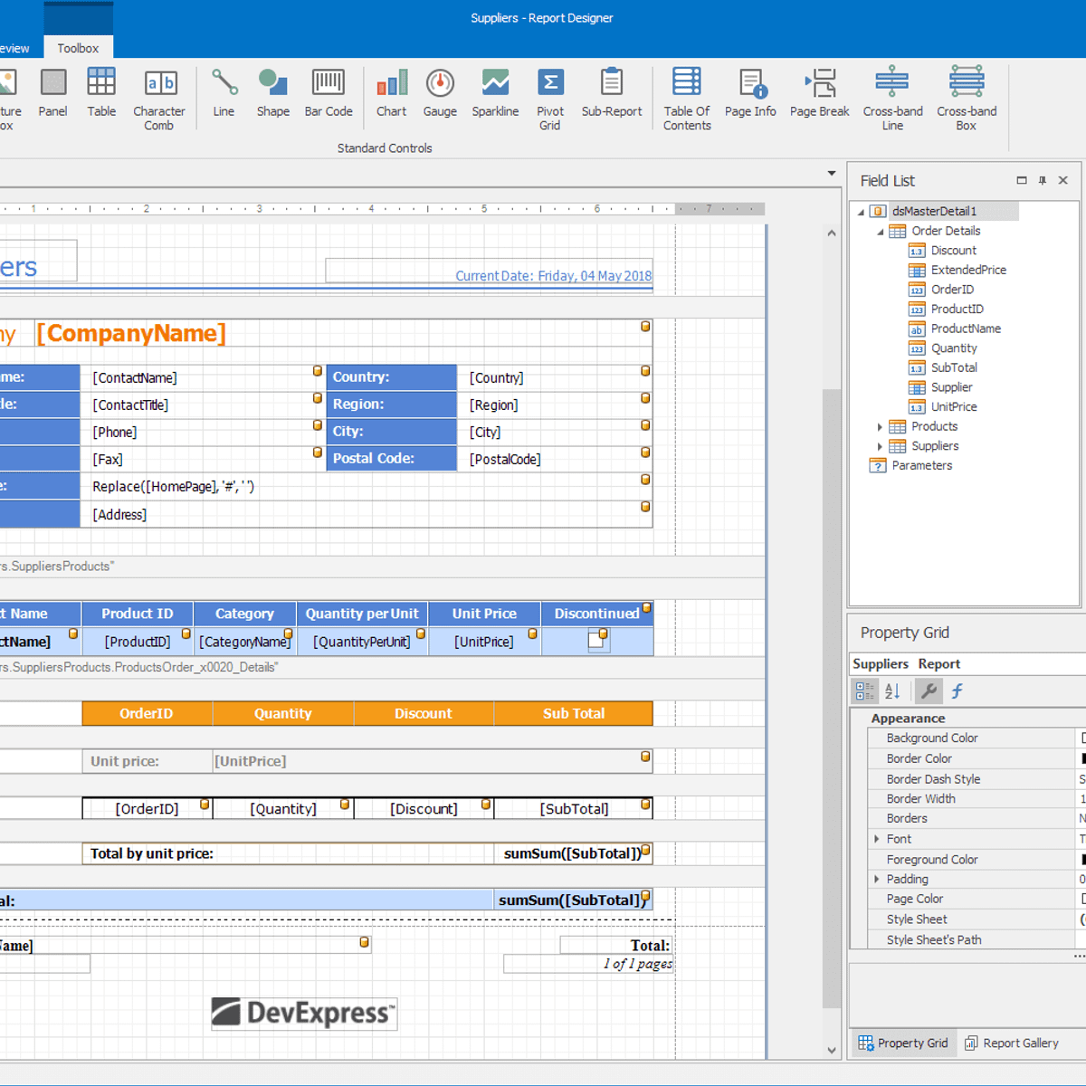1086x1086 pixels.
Task: Toggle the Discontinued checkbox in report
Action: [x=595, y=641]
